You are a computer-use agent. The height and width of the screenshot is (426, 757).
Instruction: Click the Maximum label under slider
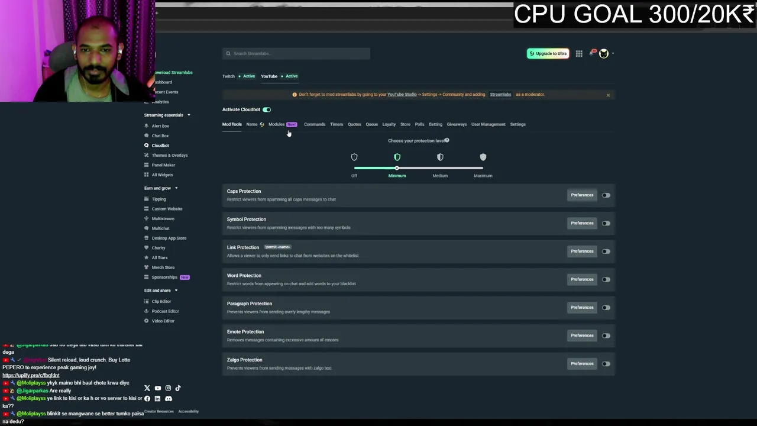coord(483,176)
